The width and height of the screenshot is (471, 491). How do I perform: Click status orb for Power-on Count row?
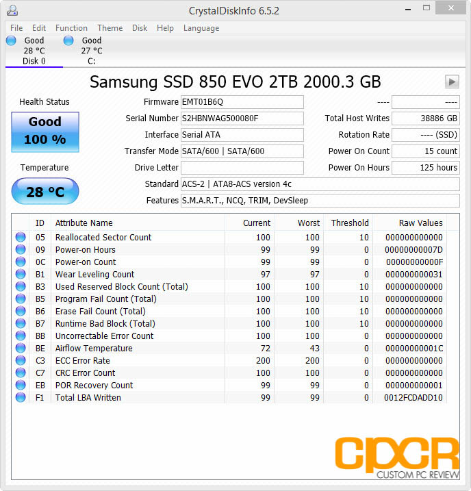[x=21, y=262]
